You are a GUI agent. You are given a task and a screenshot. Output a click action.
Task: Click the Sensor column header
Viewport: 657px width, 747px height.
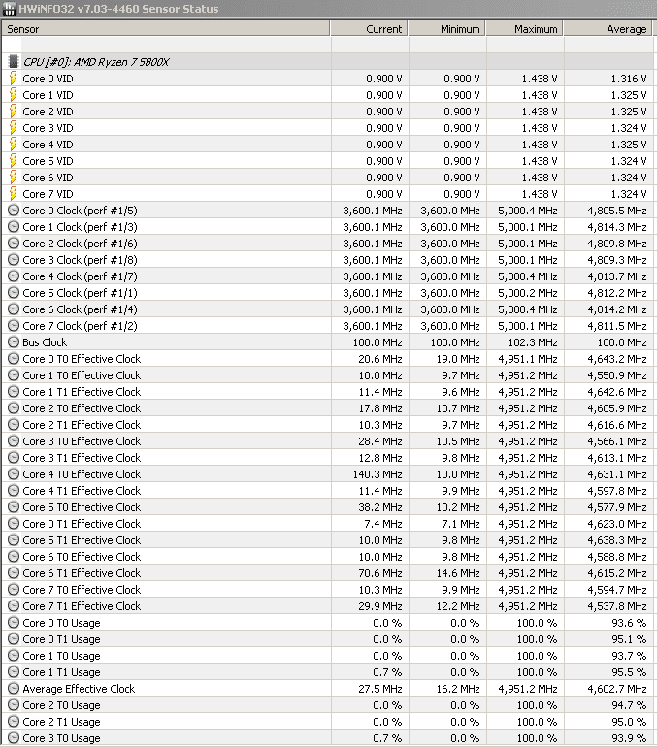[x=165, y=29]
